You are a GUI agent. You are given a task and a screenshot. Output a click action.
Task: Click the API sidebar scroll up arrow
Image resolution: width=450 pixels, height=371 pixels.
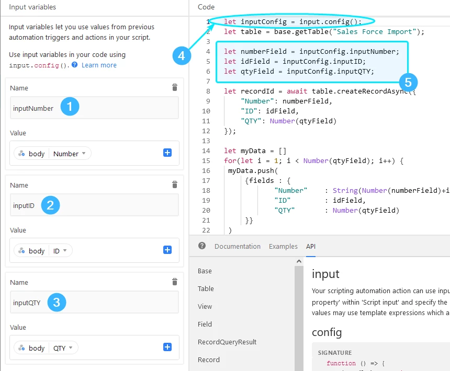pos(299,261)
